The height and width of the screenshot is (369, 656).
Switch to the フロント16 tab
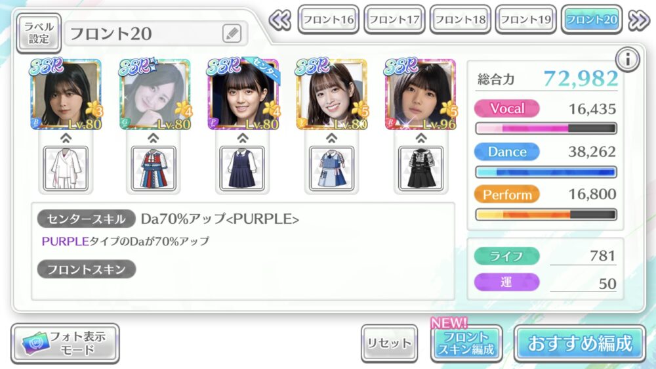[329, 19]
